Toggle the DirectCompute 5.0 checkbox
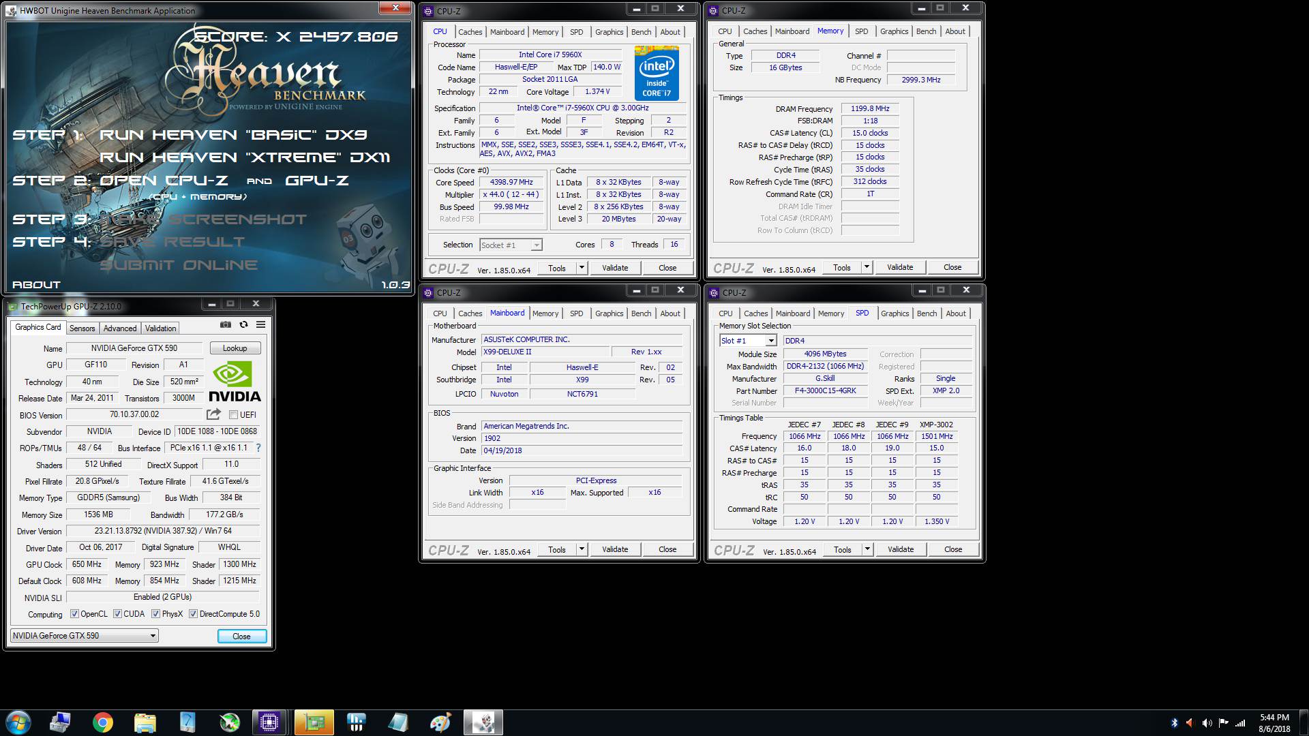This screenshot has width=1309, height=736. tap(194, 614)
